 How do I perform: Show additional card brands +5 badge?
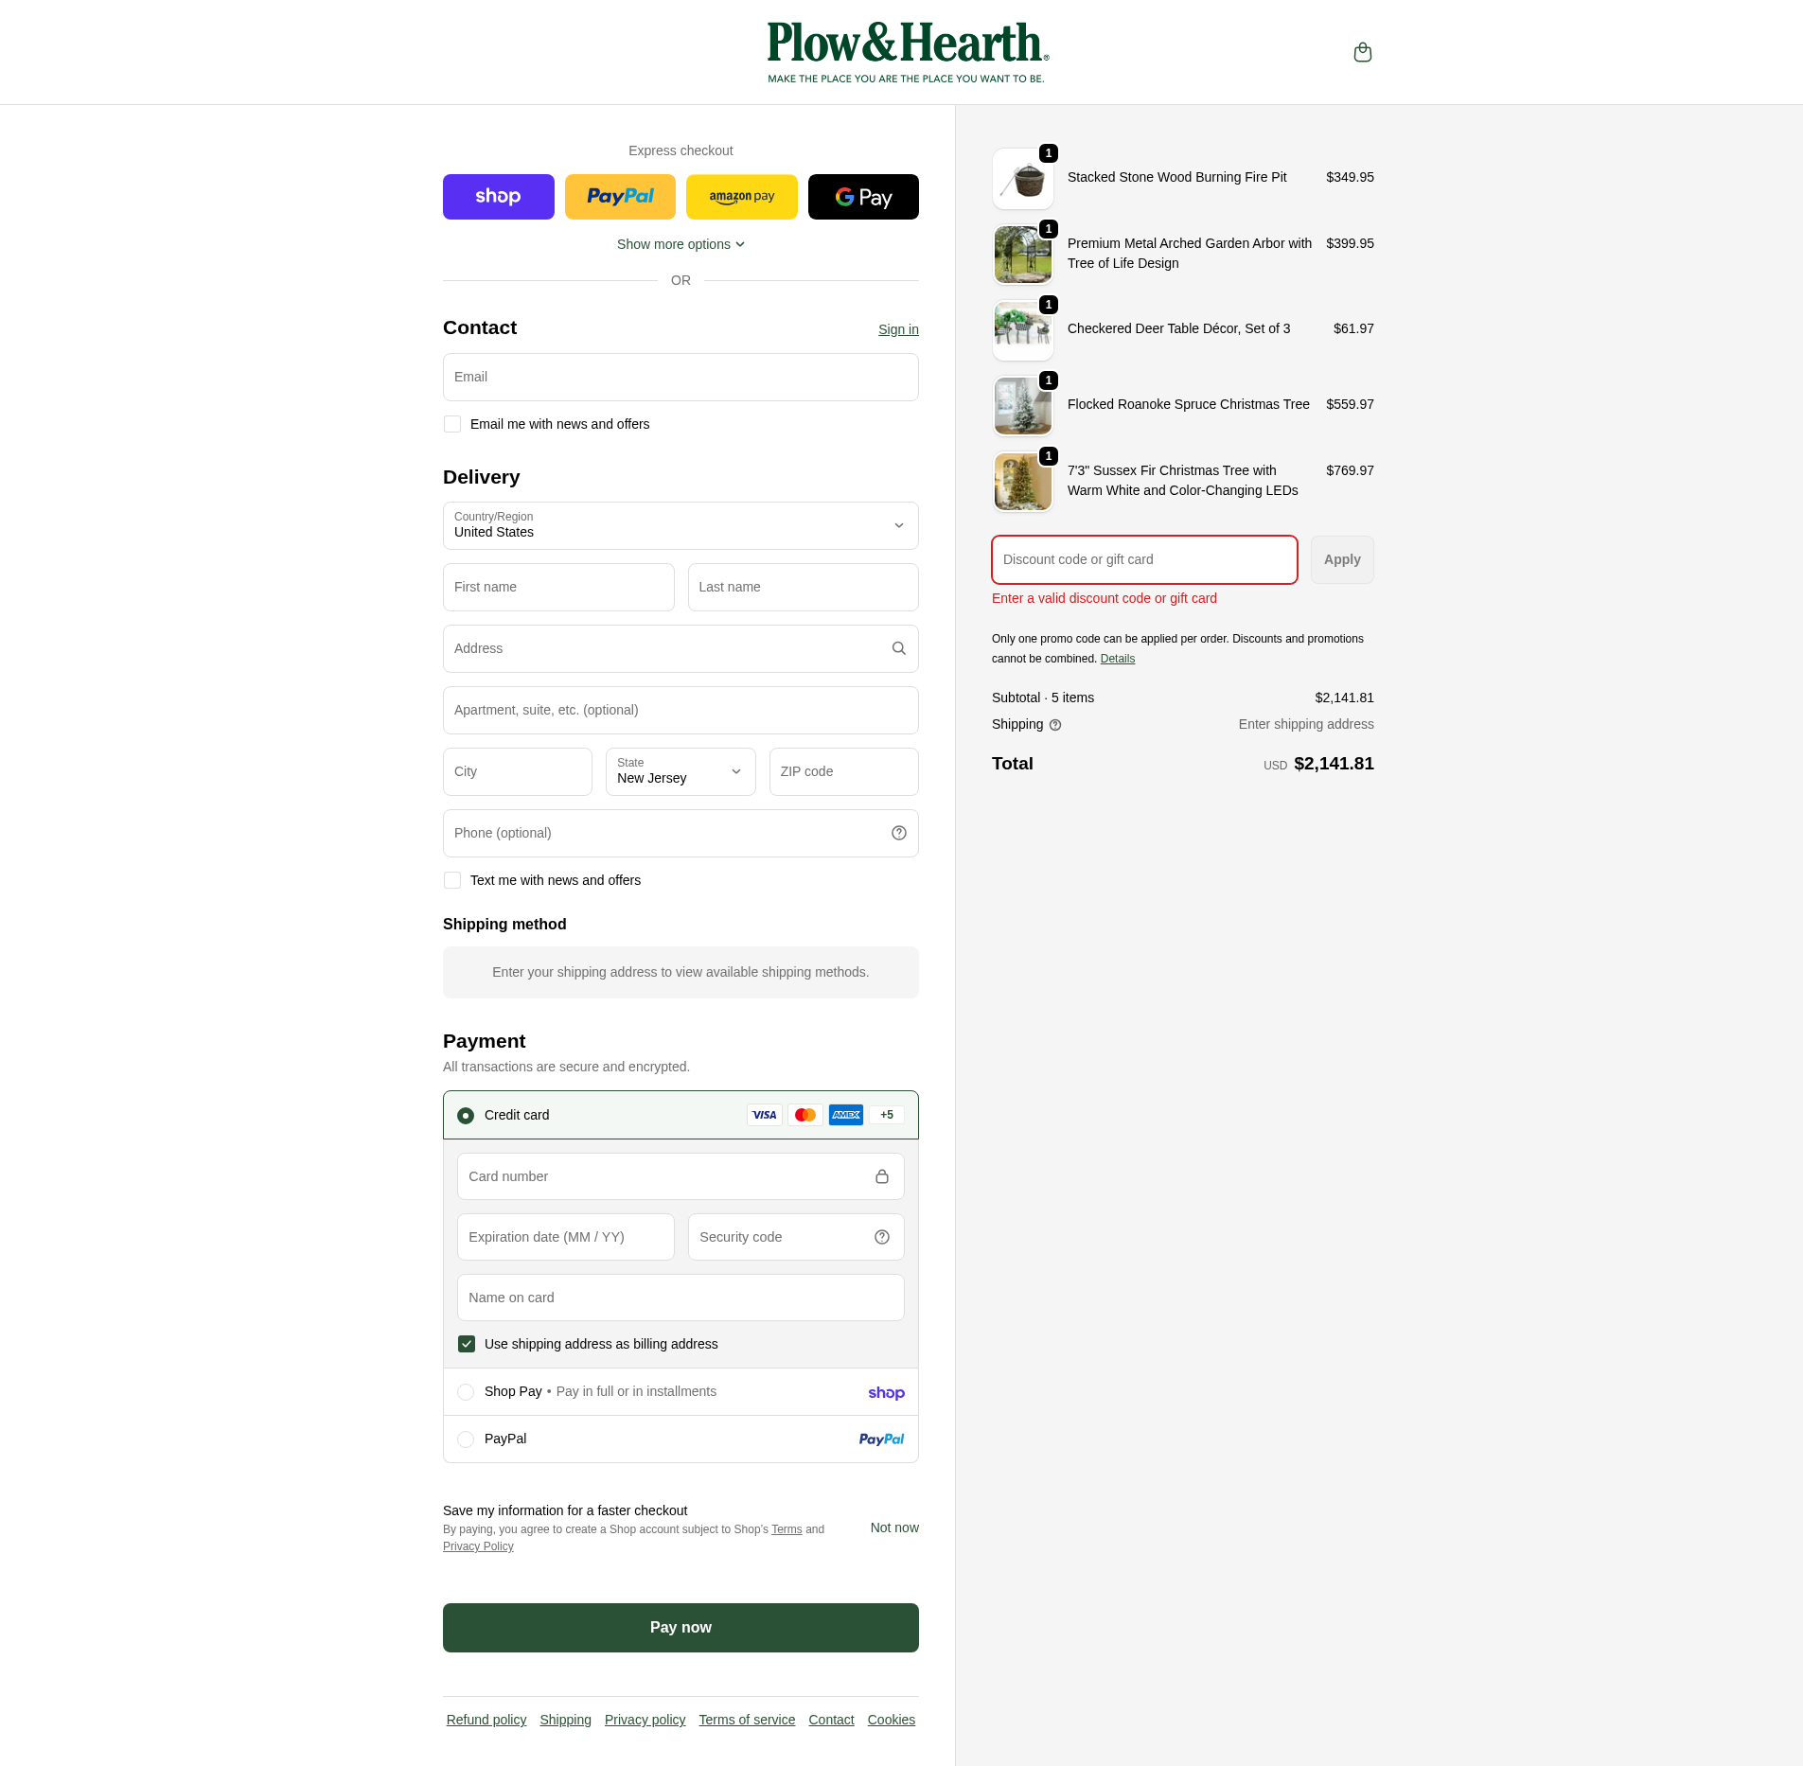point(886,1115)
